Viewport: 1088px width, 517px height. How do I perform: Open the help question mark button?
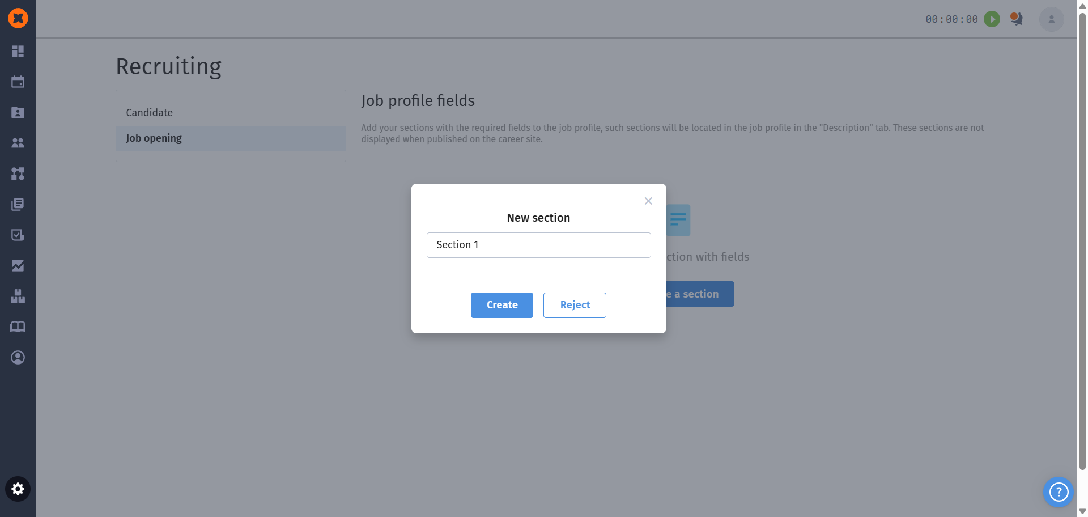pos(1059,492)
